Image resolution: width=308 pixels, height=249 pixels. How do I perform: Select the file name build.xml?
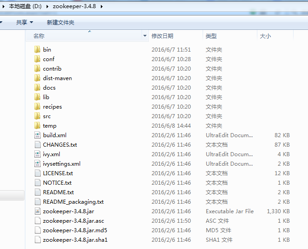(x=55, y=135)
